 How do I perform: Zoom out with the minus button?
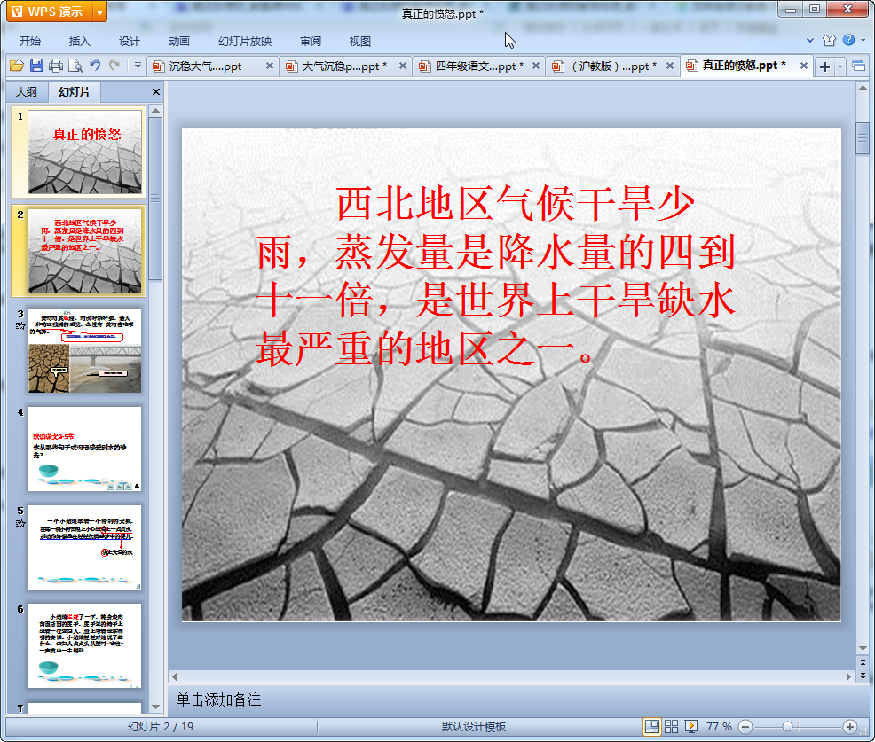(745, 726)
